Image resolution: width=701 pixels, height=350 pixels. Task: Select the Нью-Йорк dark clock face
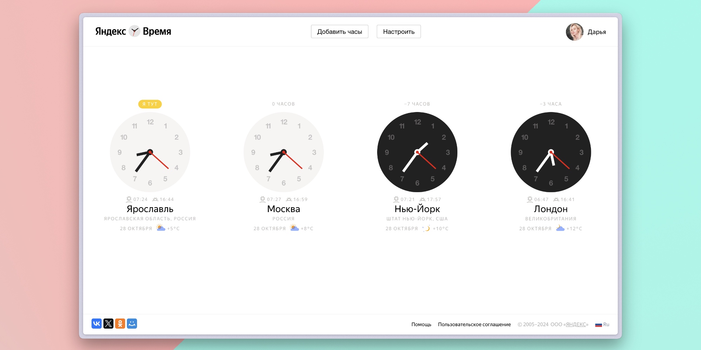pyautogui.click(x=417, y=152)
